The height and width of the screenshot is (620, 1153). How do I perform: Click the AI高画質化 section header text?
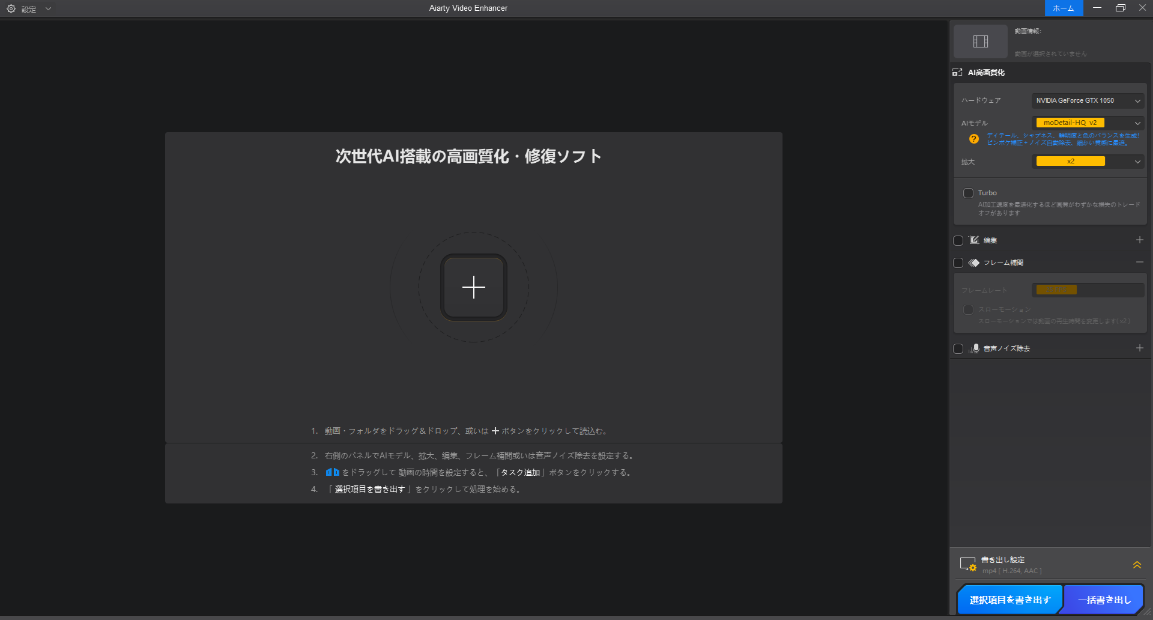(986, 72)
